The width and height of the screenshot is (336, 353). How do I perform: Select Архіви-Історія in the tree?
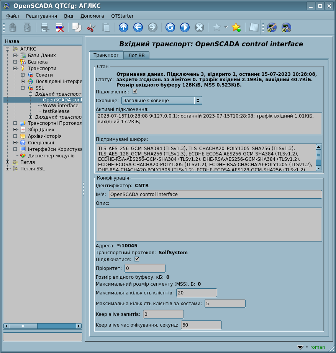[44, 136]
